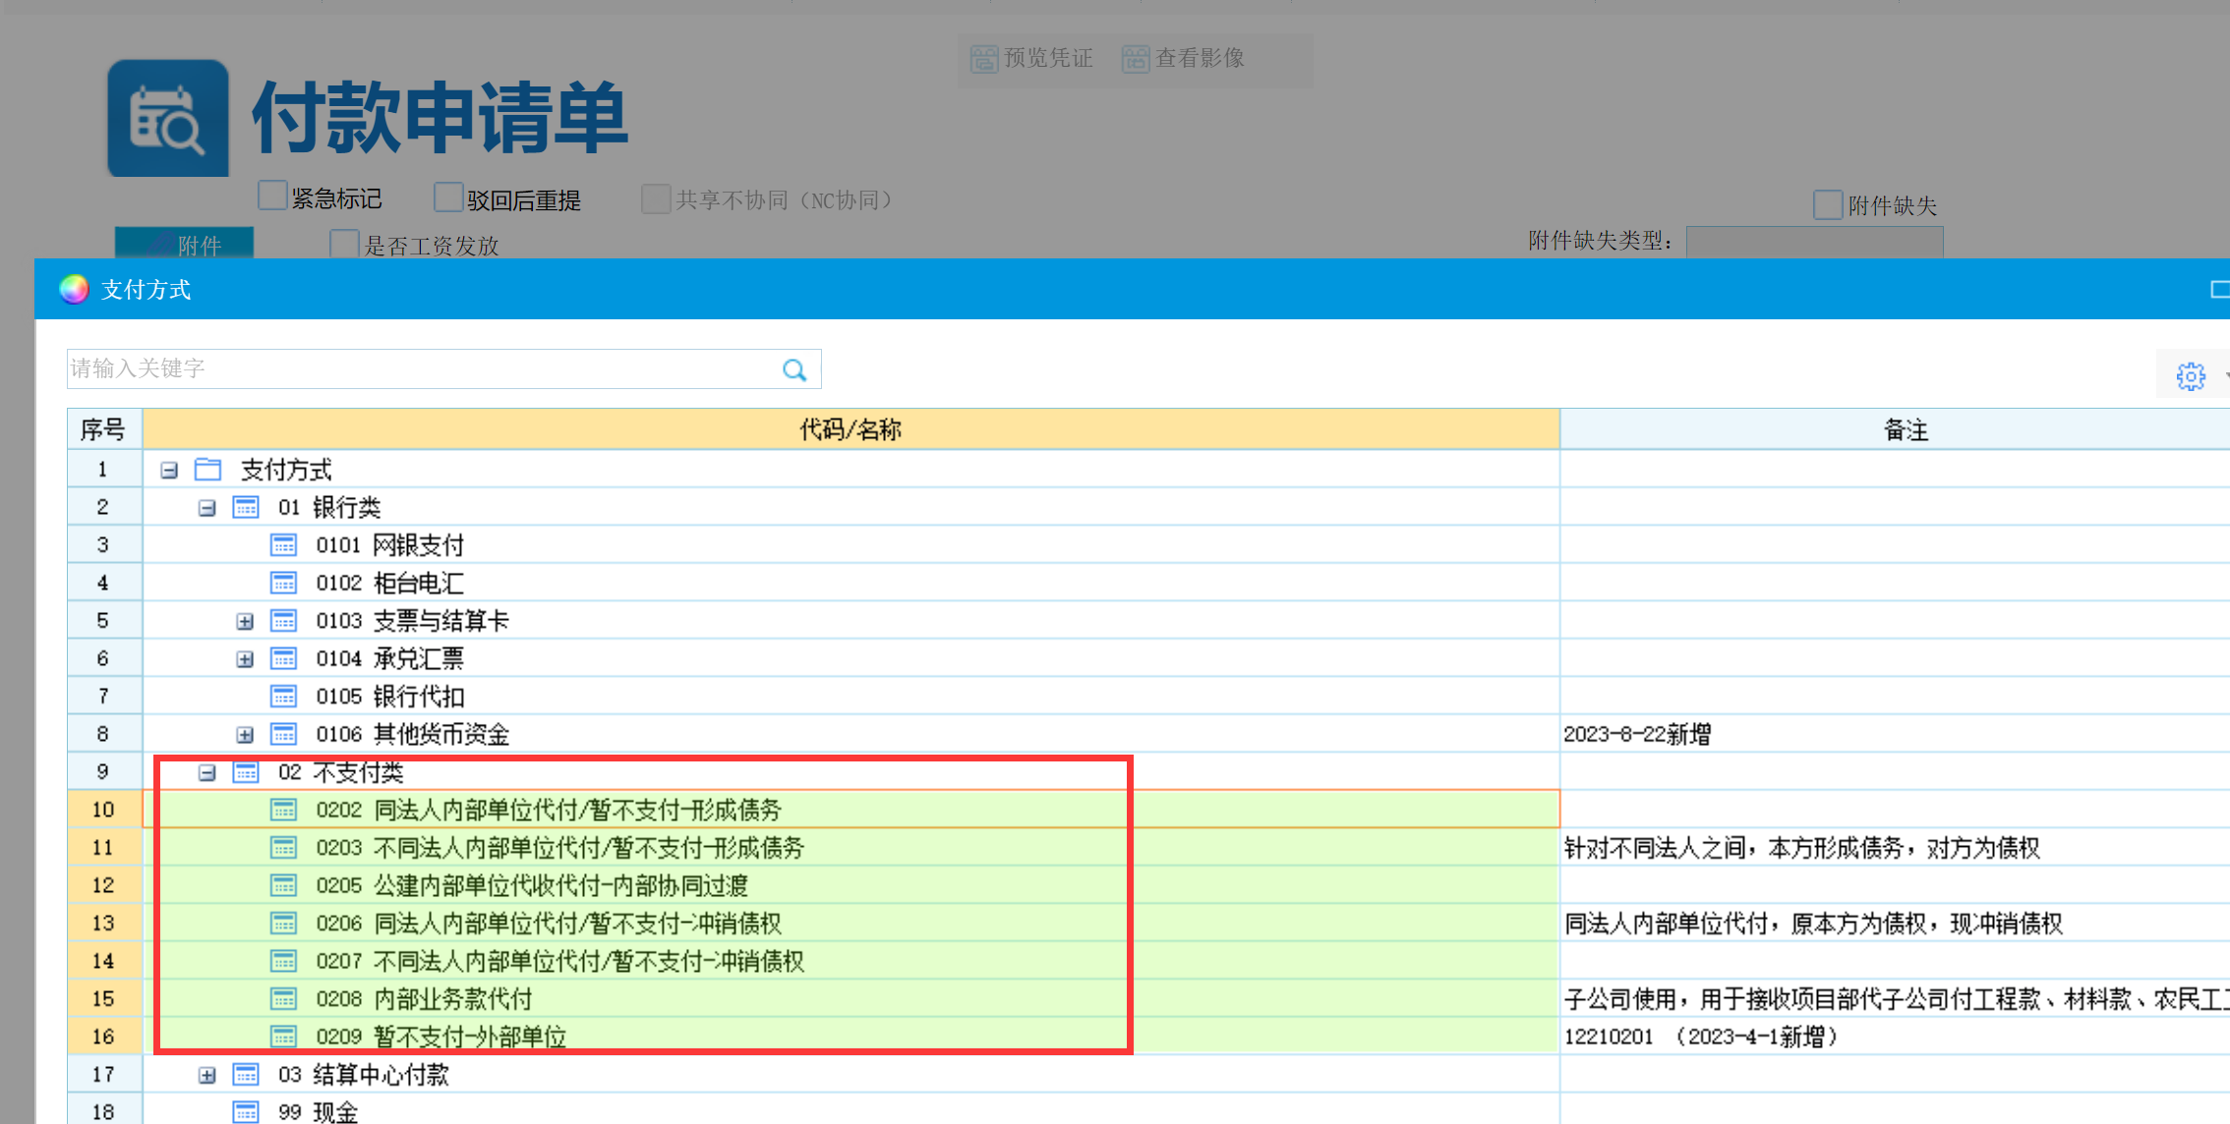Collapse the 02 不支付类 node
The image size is (2230, 1124).
click(x=207, y=771)
